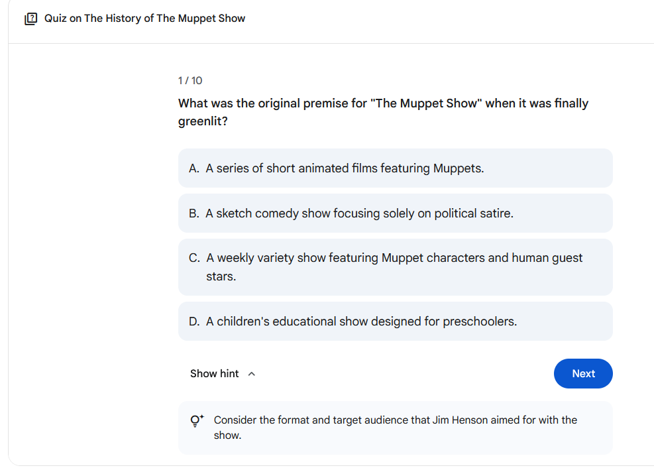This screenshot has height=474, width=654.
Task: Click the word stars. in option C
Action: [x=221, y=276]
